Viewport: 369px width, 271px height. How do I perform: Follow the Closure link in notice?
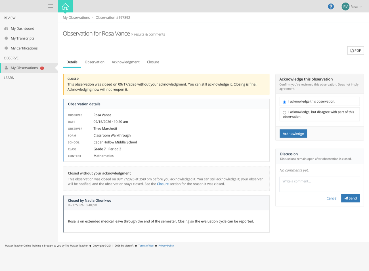pos(163,184)
